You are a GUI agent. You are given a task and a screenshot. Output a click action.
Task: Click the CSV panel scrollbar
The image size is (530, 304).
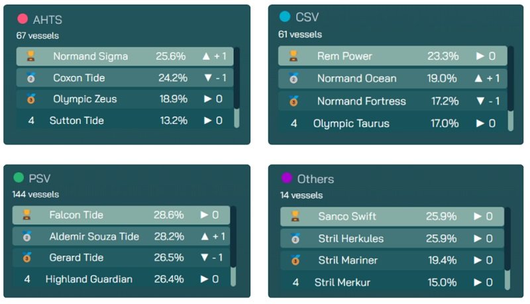click(510, 87)
